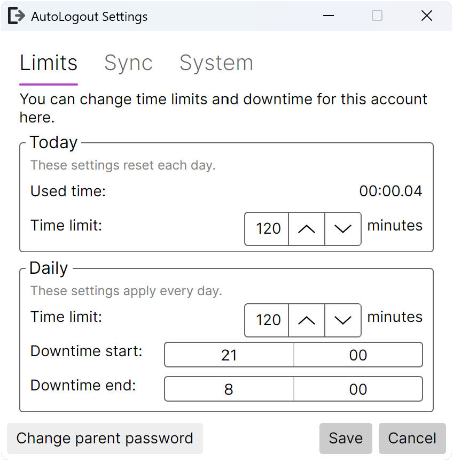Click Change parent password button
453x461 pixels.
(105, 439)
